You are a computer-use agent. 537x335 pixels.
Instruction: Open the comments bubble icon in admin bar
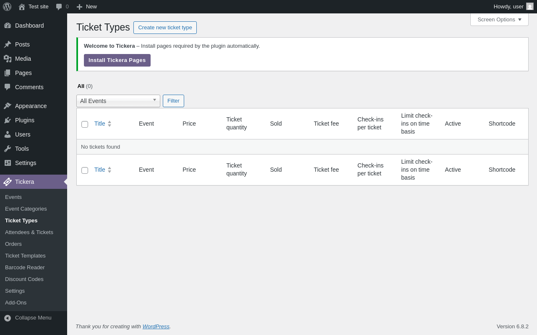point(59,7)
